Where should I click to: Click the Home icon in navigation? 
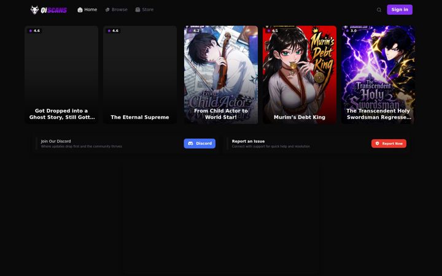[80, 10]
